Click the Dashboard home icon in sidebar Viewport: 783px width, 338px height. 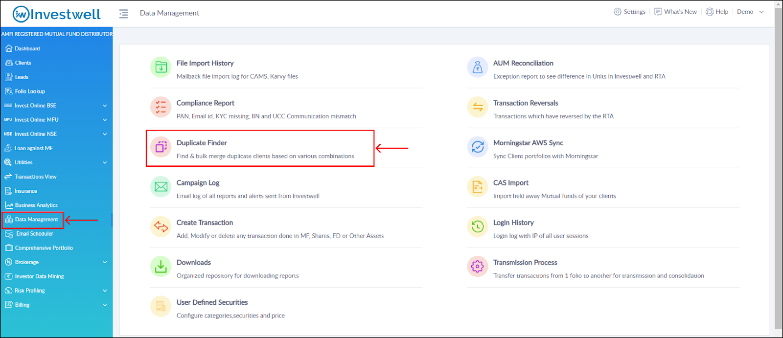[9, 48]
